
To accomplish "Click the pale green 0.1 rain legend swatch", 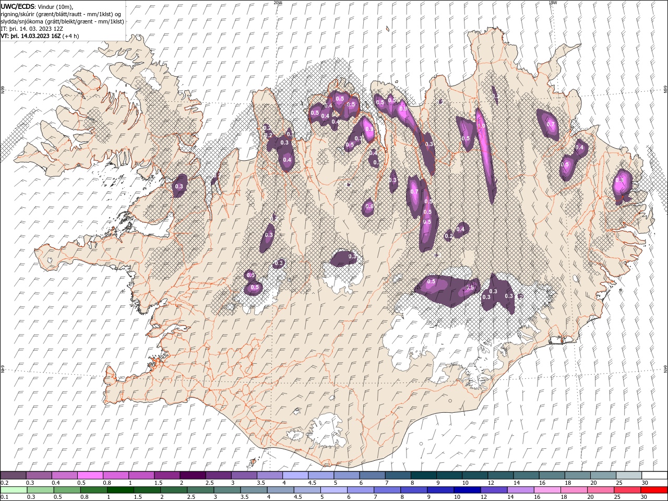I will tap(14, 490).
